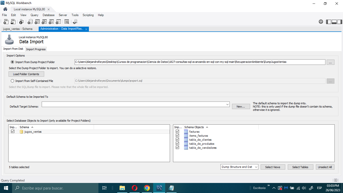Close the Administration Data Import tab
Viewport: 343px width, 193px height.
86,29
